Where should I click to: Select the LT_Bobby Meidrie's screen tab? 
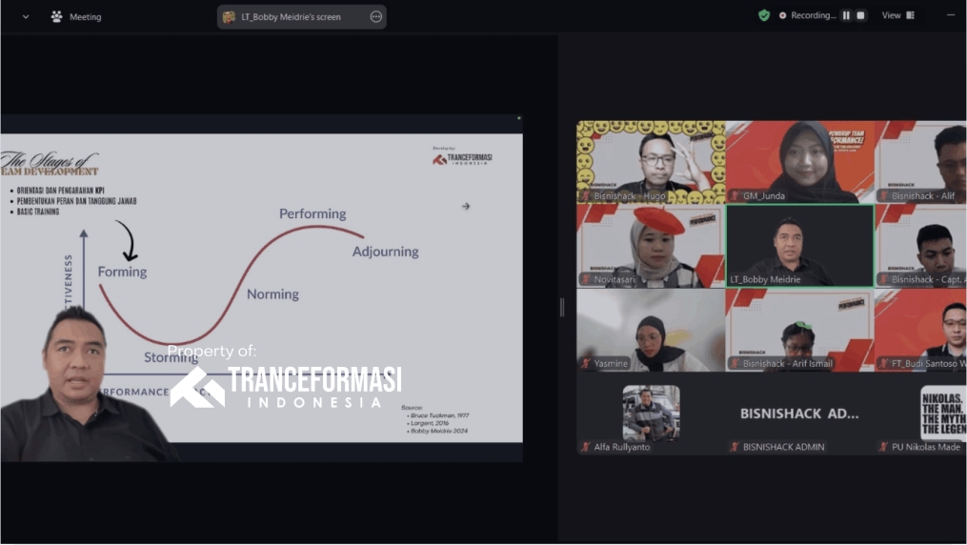point(291,16)
